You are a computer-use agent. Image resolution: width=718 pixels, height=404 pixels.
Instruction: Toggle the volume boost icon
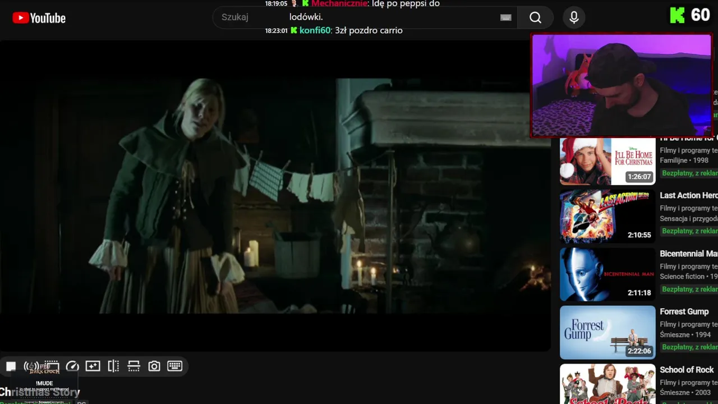point(31,366)
